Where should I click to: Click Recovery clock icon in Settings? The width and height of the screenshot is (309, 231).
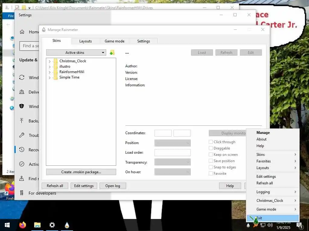tap(22, 150)
